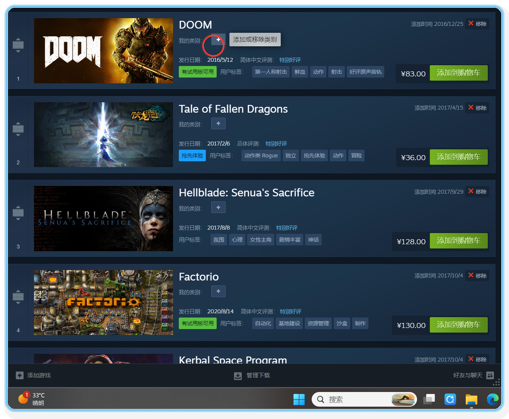Screen dimensions: 509x419
Task: Open File Explorer from the taskbar
Action: pyautogui.click(x=472, y=399)
